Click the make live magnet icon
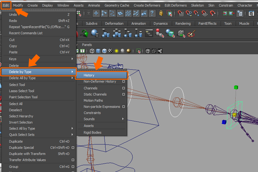The height and width of the screenshot is (172, 258). [212, 13]
